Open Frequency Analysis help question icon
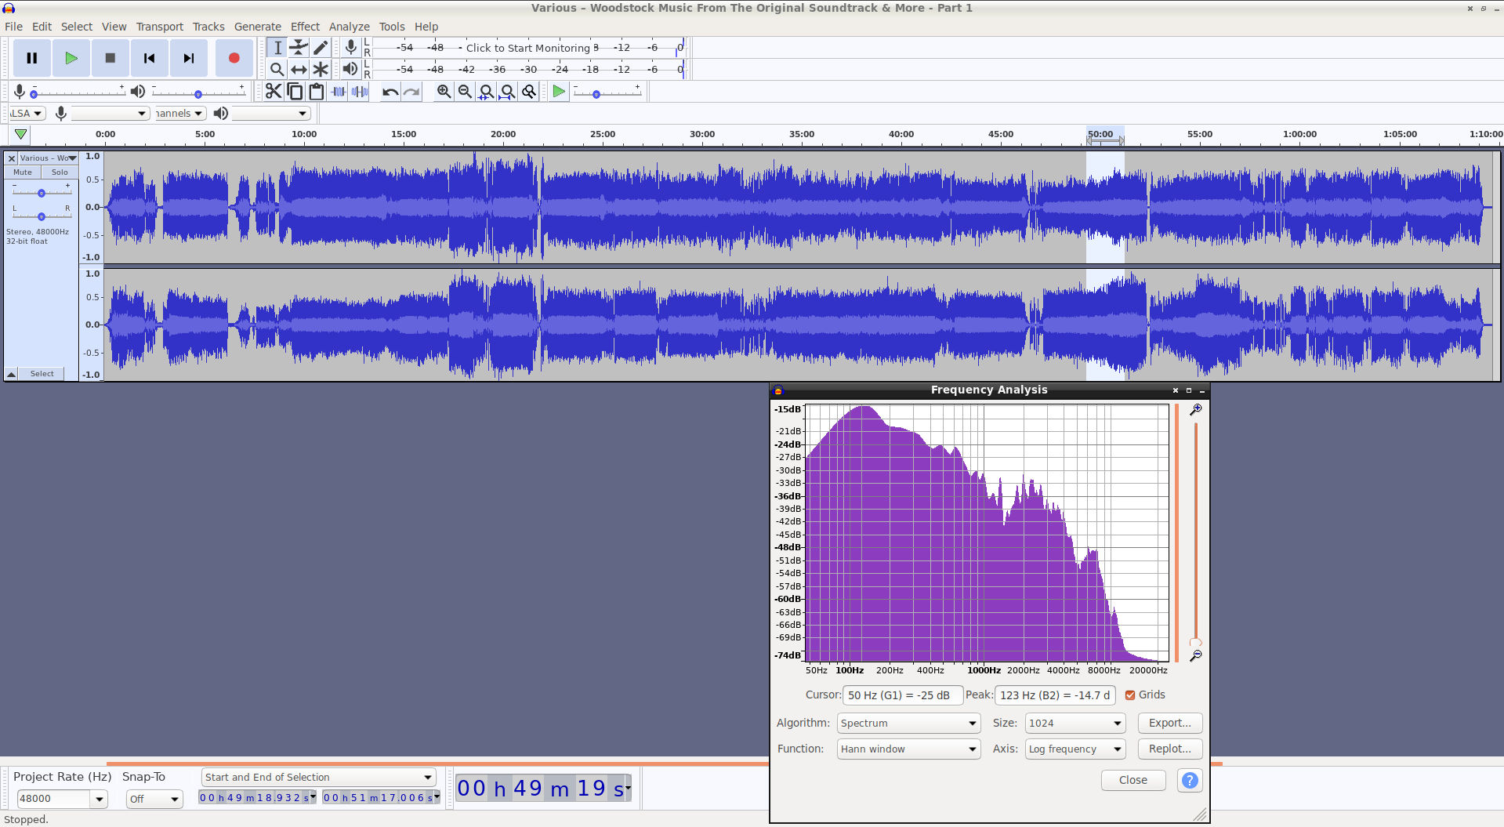This screenshot has height=827, width=1504. coord(1190,780)
